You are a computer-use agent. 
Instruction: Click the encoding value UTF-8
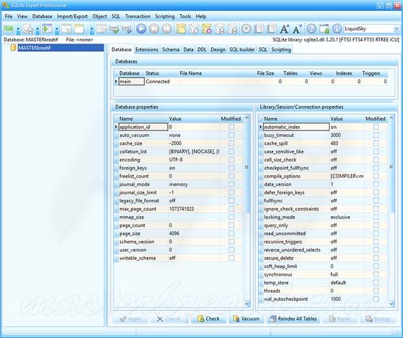[175, 160]
